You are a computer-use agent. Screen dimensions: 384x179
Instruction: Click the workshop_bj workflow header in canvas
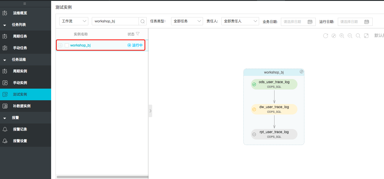click(274, 72)
